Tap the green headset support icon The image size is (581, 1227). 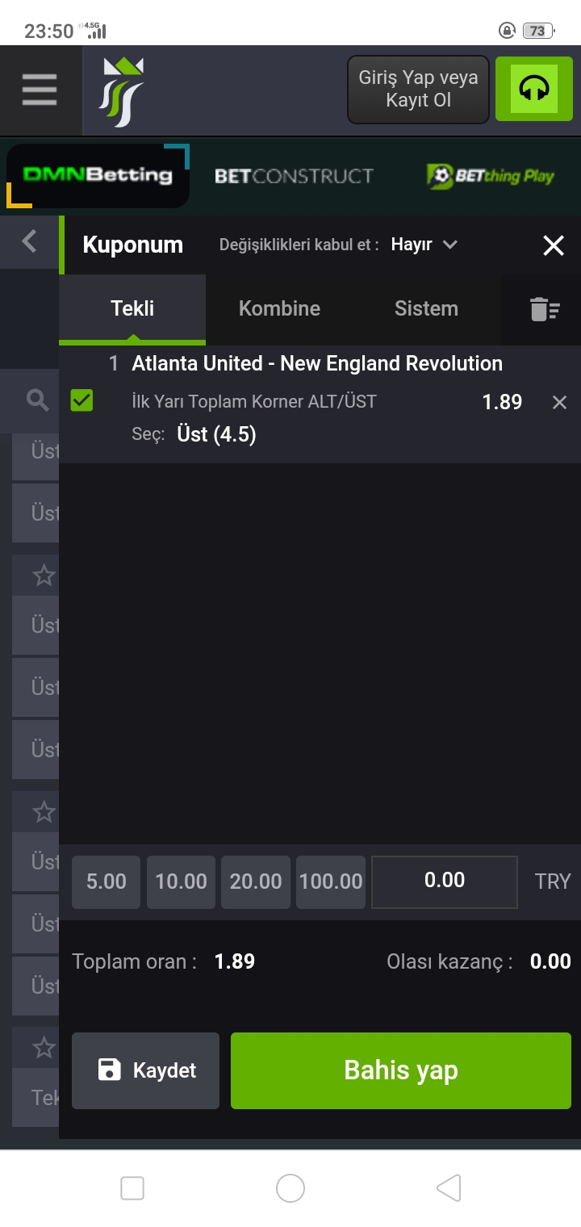(x=534, y=89)
